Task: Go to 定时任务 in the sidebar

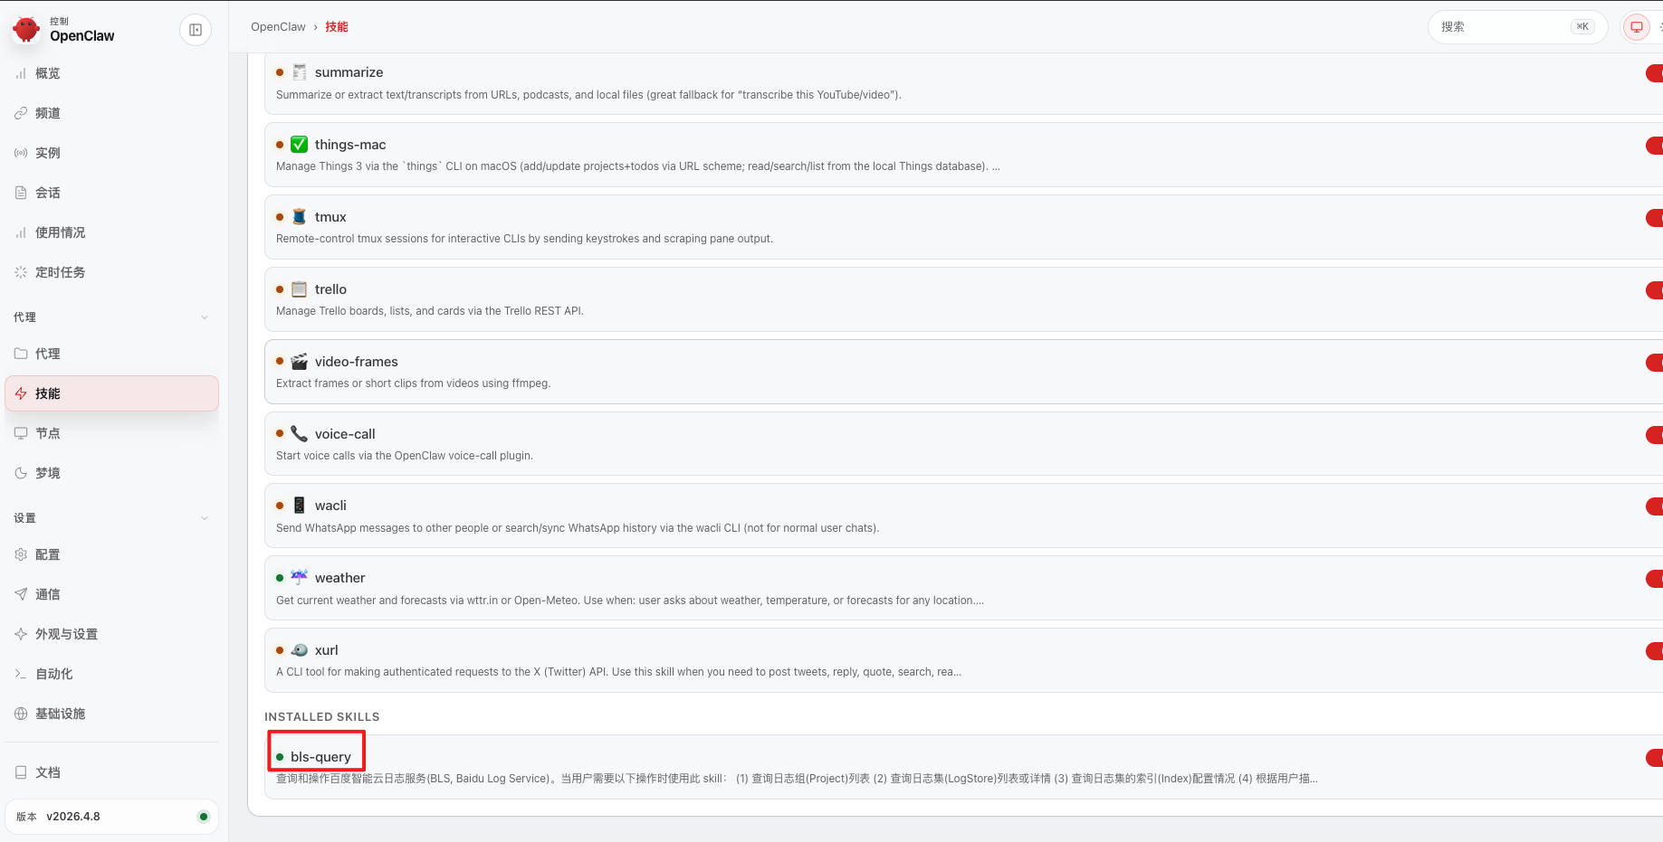Action: click(x=60, y=272)
